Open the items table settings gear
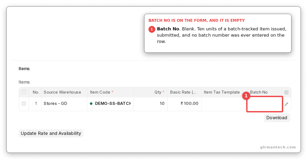Image resolution: width=307 pixels, height=159 pixels. coord(286,92)
